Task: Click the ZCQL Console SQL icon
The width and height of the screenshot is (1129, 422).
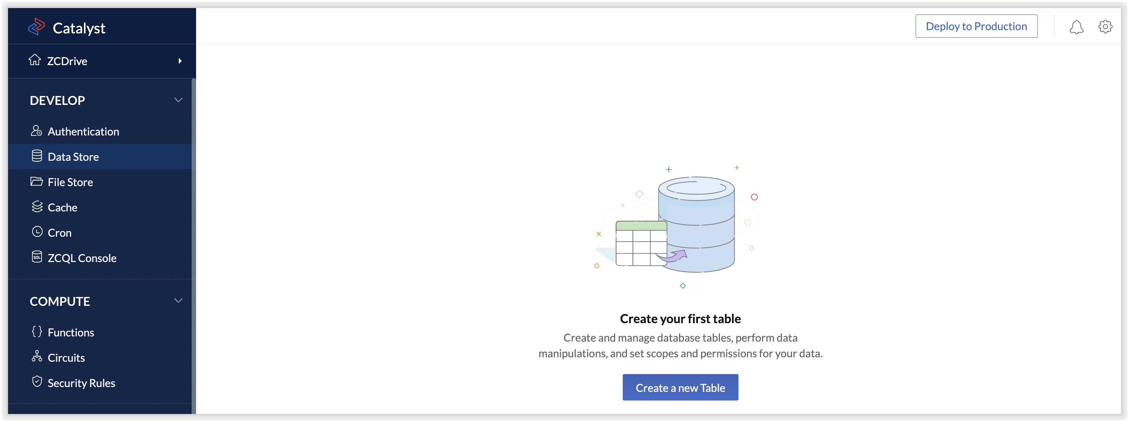Action: click(x=37, y=257)
